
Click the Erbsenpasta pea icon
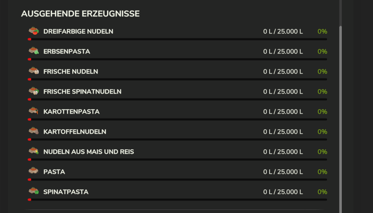coord(33,51)
